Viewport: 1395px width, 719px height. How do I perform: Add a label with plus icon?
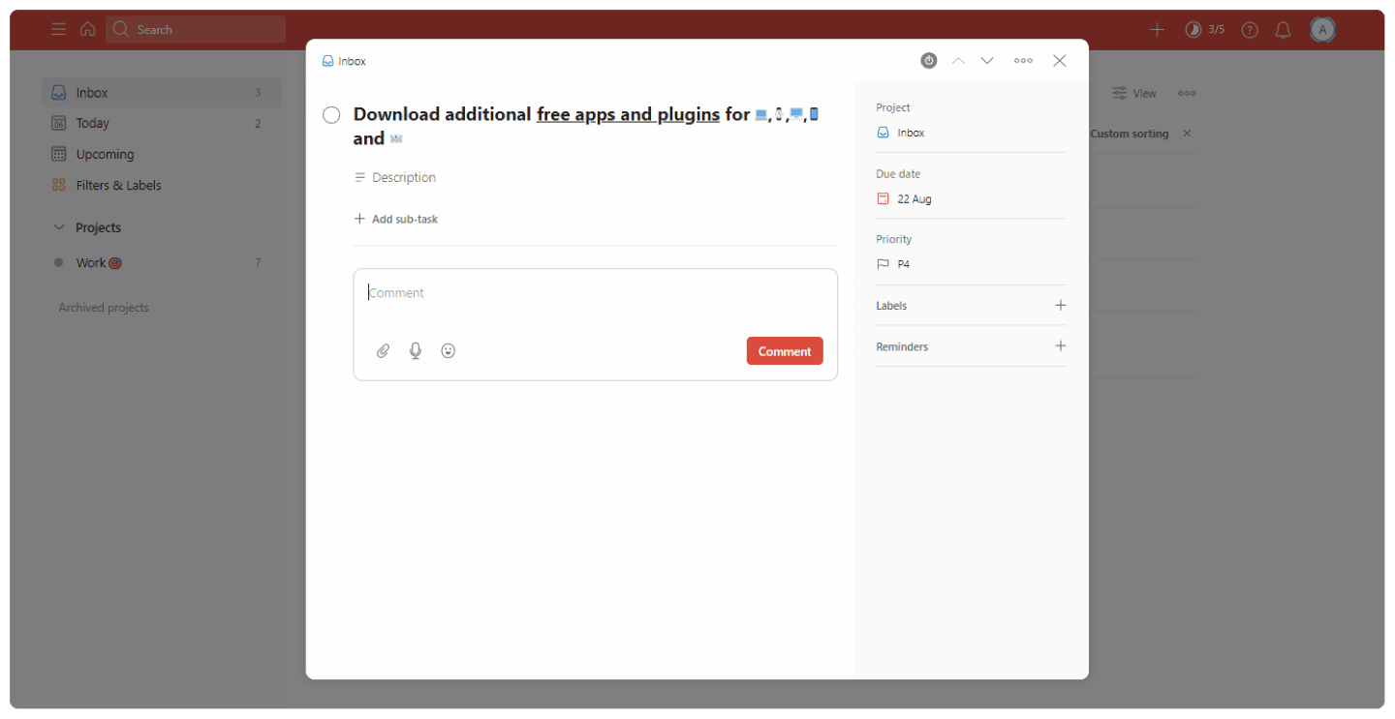[x=1060, y=306]
